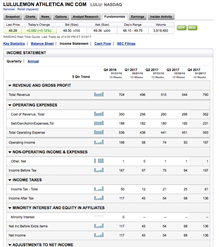The width and height of the screenshot is (219, 247).
Task: Click the Cost of Revenue trend sparkline
Action: (x=99, y=114)
